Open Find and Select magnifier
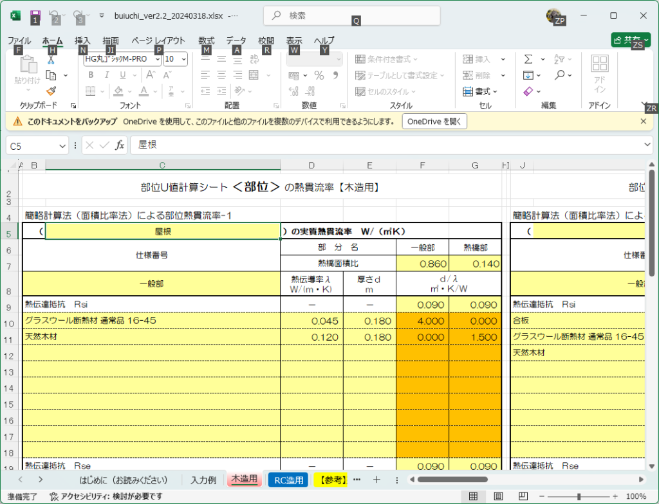The image size is (659, 504). coord(559,75)
